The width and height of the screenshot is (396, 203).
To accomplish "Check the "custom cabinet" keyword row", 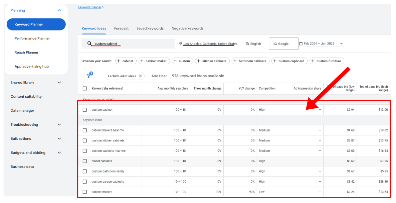I will pos(84,109).
